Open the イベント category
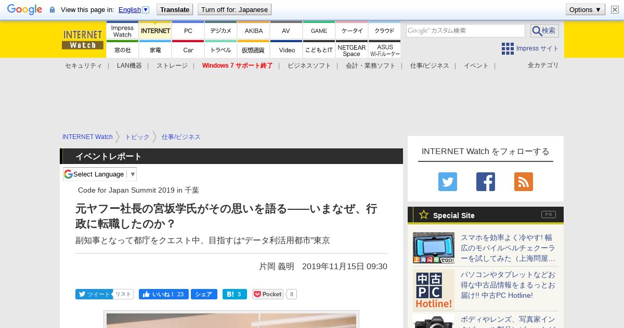The height and width of the screenshot is (328, 624). 476,66
